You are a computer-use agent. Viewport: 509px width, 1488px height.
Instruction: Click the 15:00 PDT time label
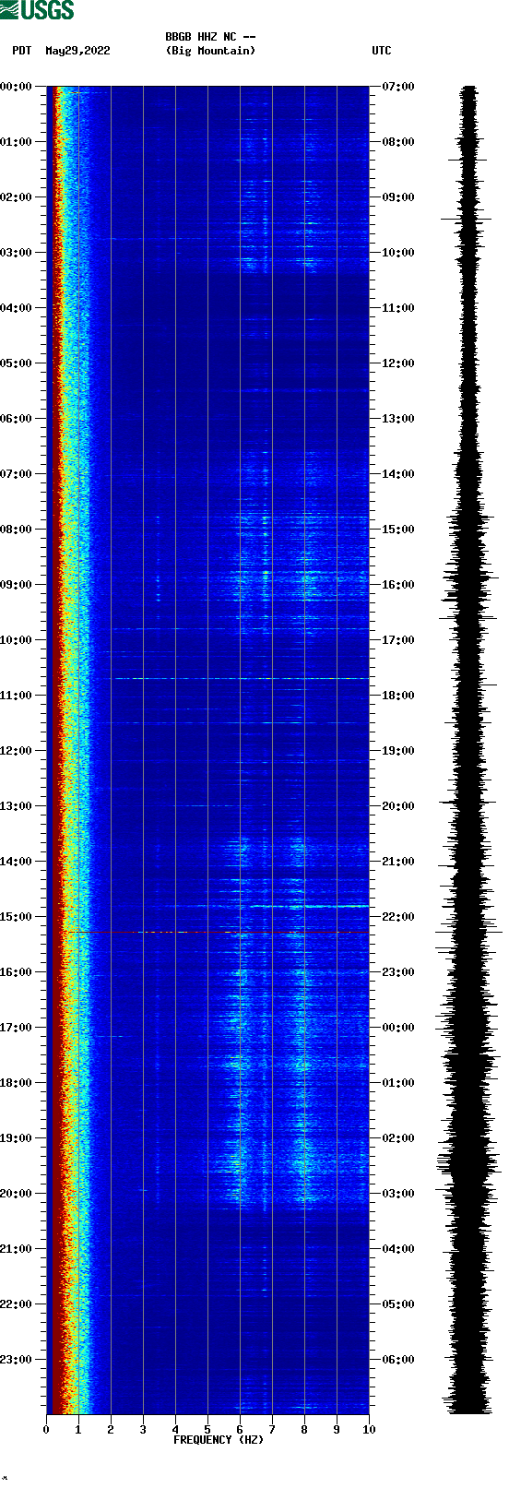17,917
